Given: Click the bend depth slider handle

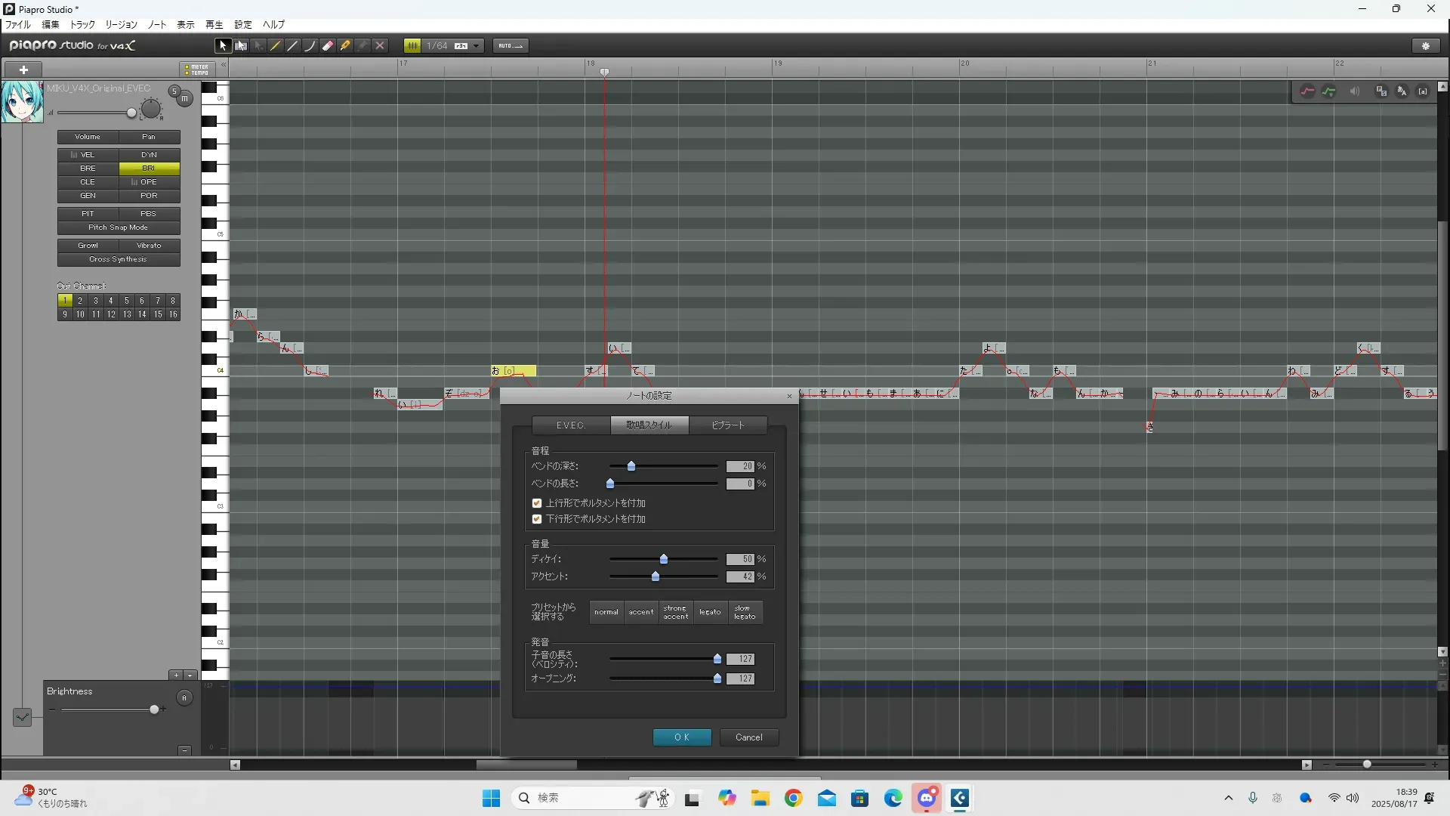Looking at the screenshot, I should click(631, 466).
